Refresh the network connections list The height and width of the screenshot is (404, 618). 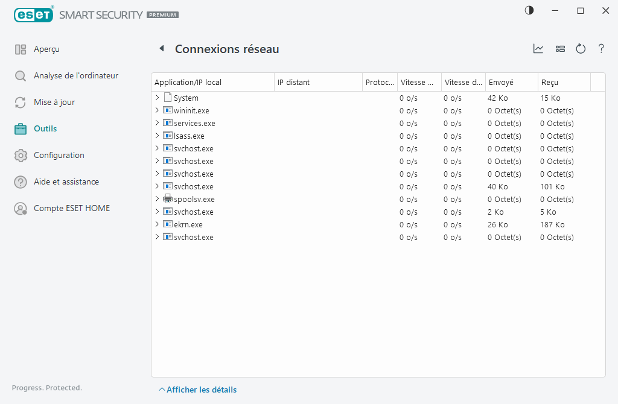[581, 49]
